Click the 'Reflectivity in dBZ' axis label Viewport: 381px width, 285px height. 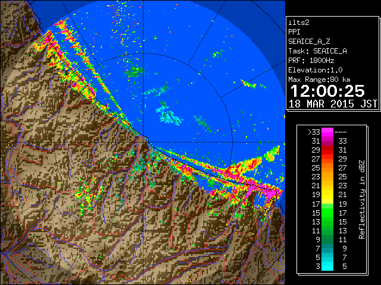pyautogui.click(x=362, y=199)
